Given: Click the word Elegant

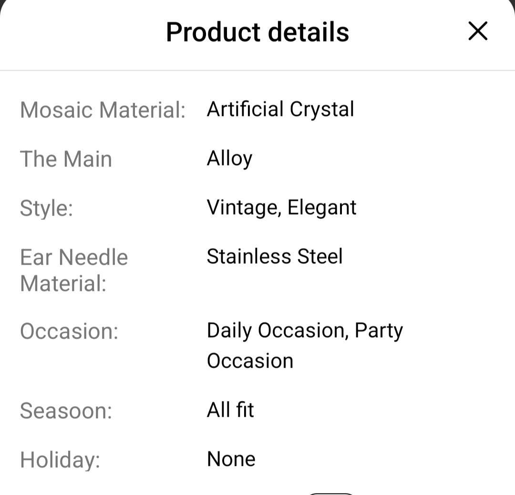Looking at the screenshot, I should tap(322, 207).
